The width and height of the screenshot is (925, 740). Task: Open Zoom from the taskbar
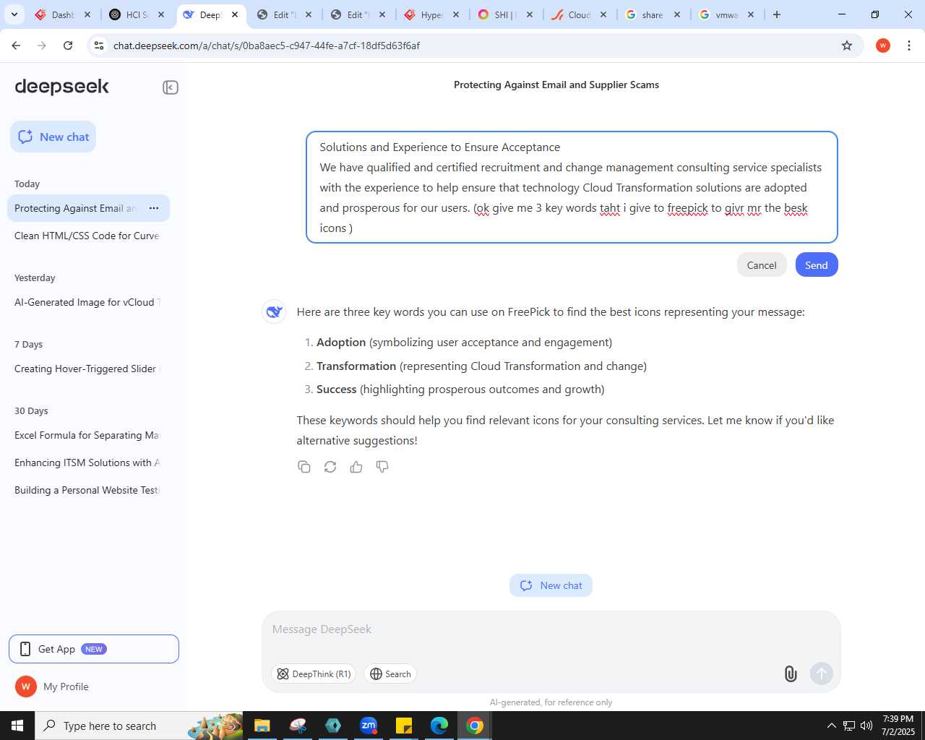point(369,726)
